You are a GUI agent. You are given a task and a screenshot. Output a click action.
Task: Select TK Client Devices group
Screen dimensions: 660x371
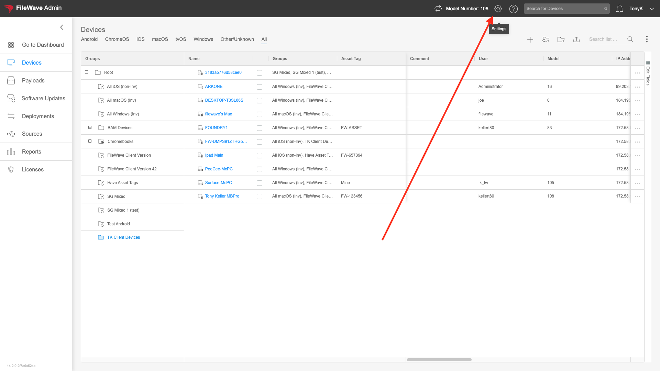click(x=123, y=237)
